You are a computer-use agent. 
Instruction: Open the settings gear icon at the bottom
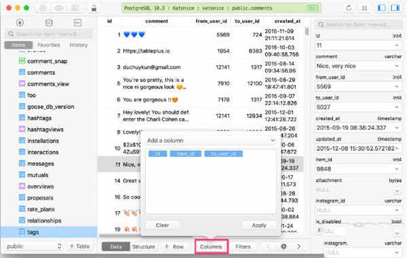click(284, 246)
